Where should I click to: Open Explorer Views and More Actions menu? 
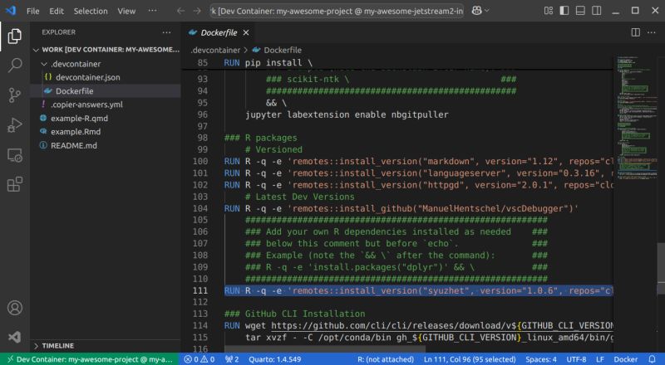(x=166, y=32)
